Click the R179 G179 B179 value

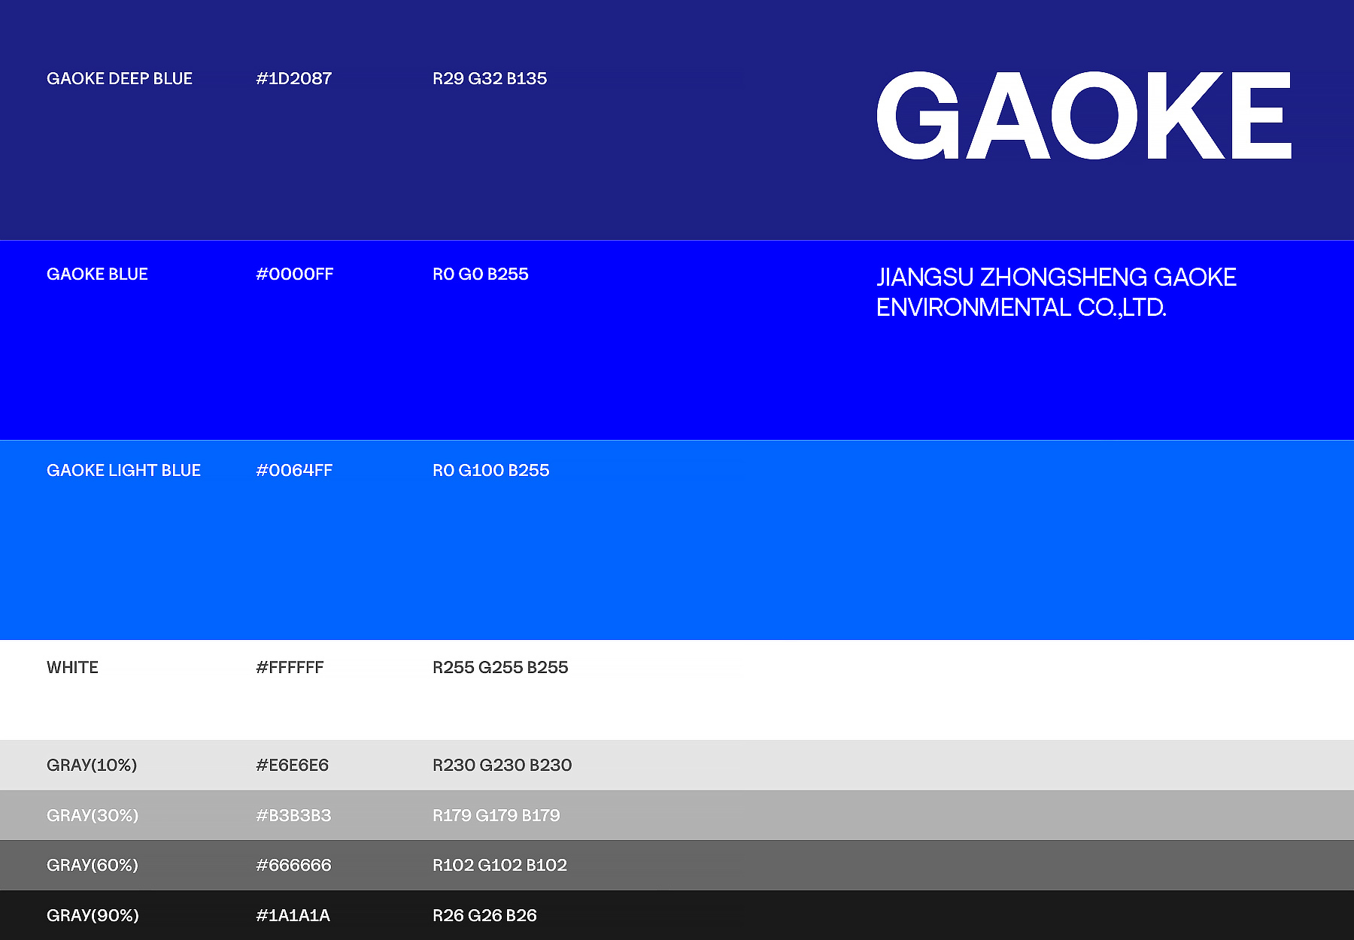click(x=496, y=815)
